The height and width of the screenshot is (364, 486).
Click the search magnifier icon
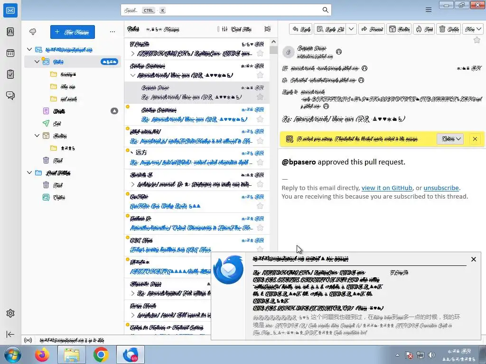pos(325,10)
